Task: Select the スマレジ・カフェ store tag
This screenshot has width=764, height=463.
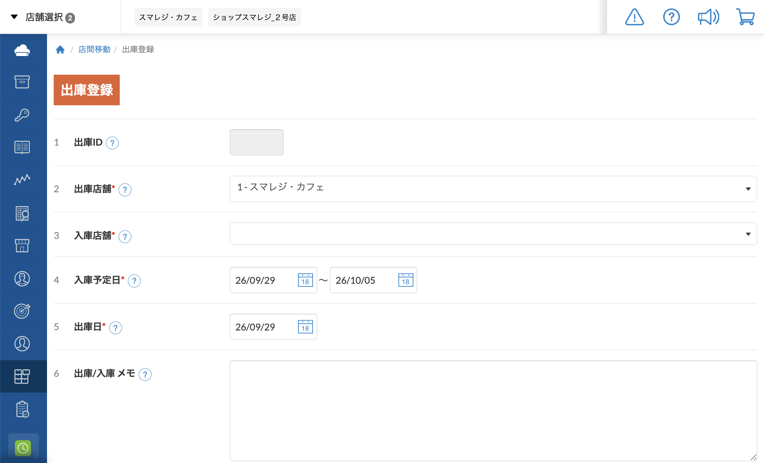Action: (x=168, y=17)
